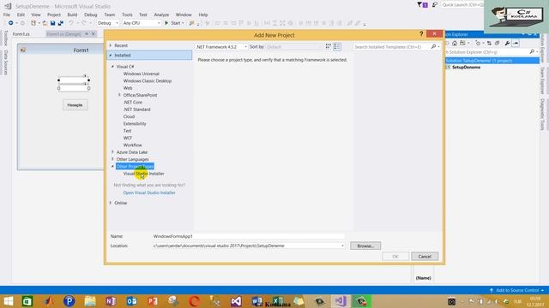The width and height of the screenshot is (549, 308).
Task: Click the template search magnifier icon
Action: [x=433, y=46]
